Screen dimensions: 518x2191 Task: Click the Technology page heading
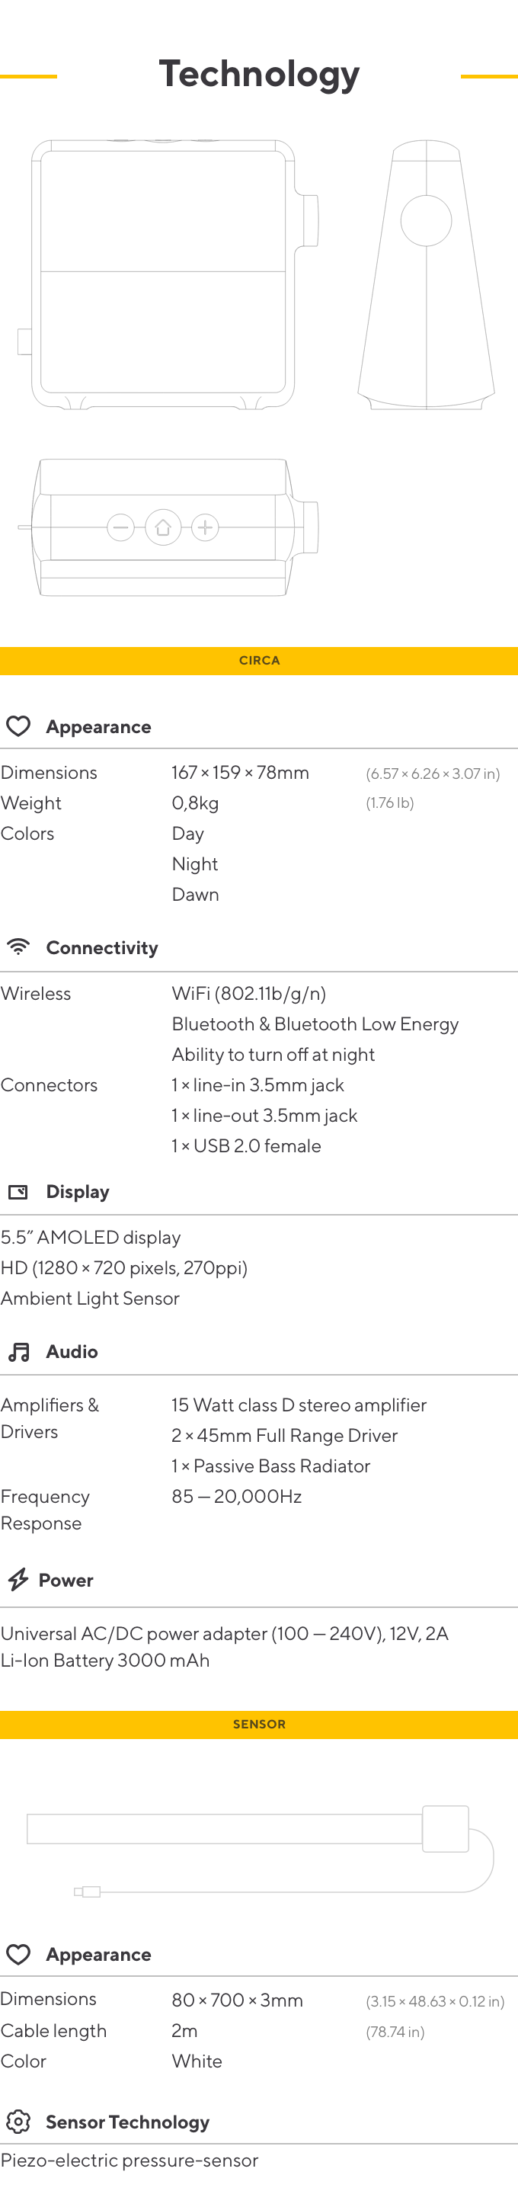pyautogui.click(x=260, y=74)
